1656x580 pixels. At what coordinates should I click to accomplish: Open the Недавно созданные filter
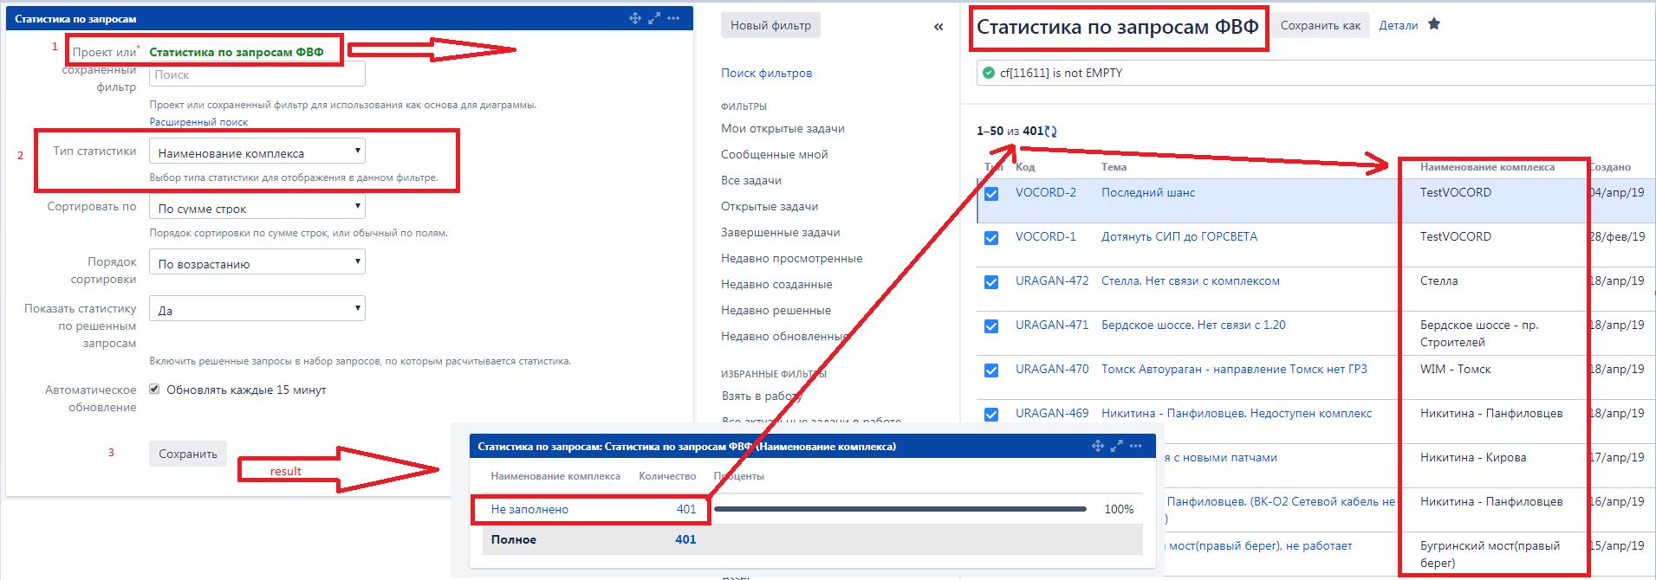(x=776, y=284)
